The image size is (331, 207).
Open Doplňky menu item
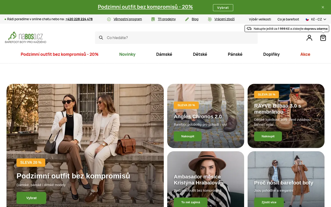271,54
